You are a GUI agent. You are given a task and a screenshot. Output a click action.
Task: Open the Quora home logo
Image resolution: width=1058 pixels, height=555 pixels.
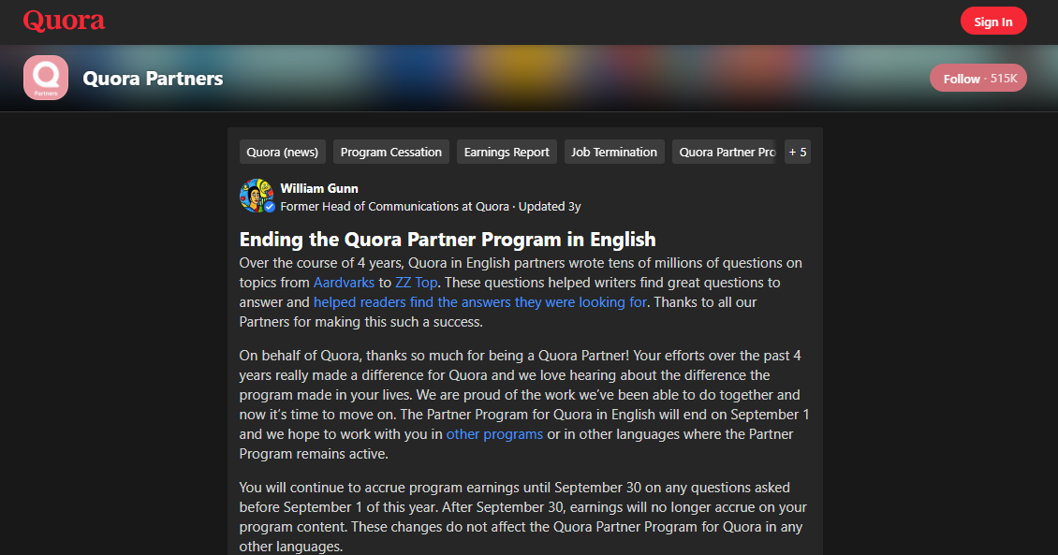pyautogui.click(x=64, y=22)
